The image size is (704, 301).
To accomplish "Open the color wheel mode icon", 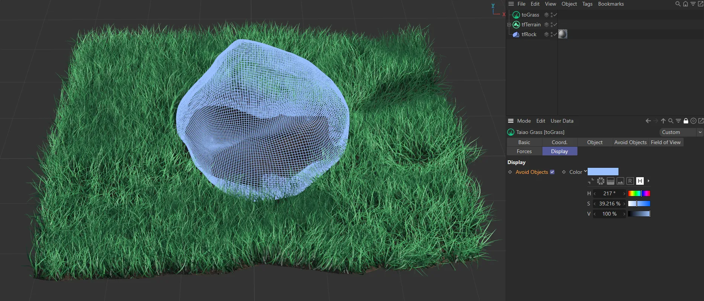I will pyautogui.click(x=601, y=181).
